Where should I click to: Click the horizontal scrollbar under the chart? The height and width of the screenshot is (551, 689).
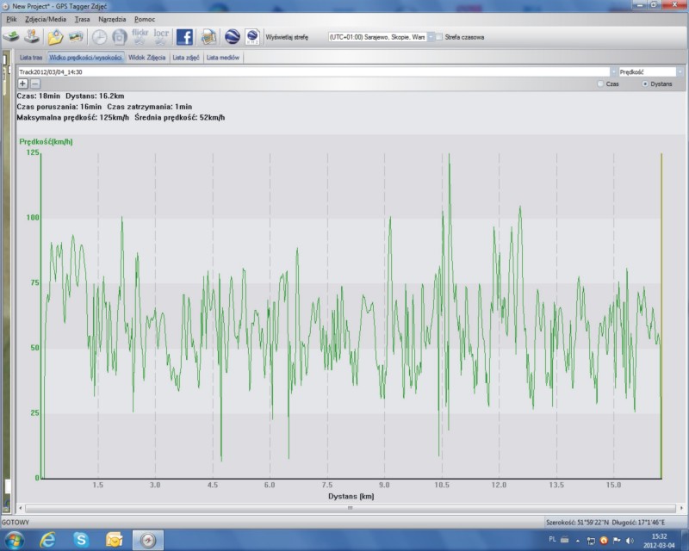pos(351,508)
